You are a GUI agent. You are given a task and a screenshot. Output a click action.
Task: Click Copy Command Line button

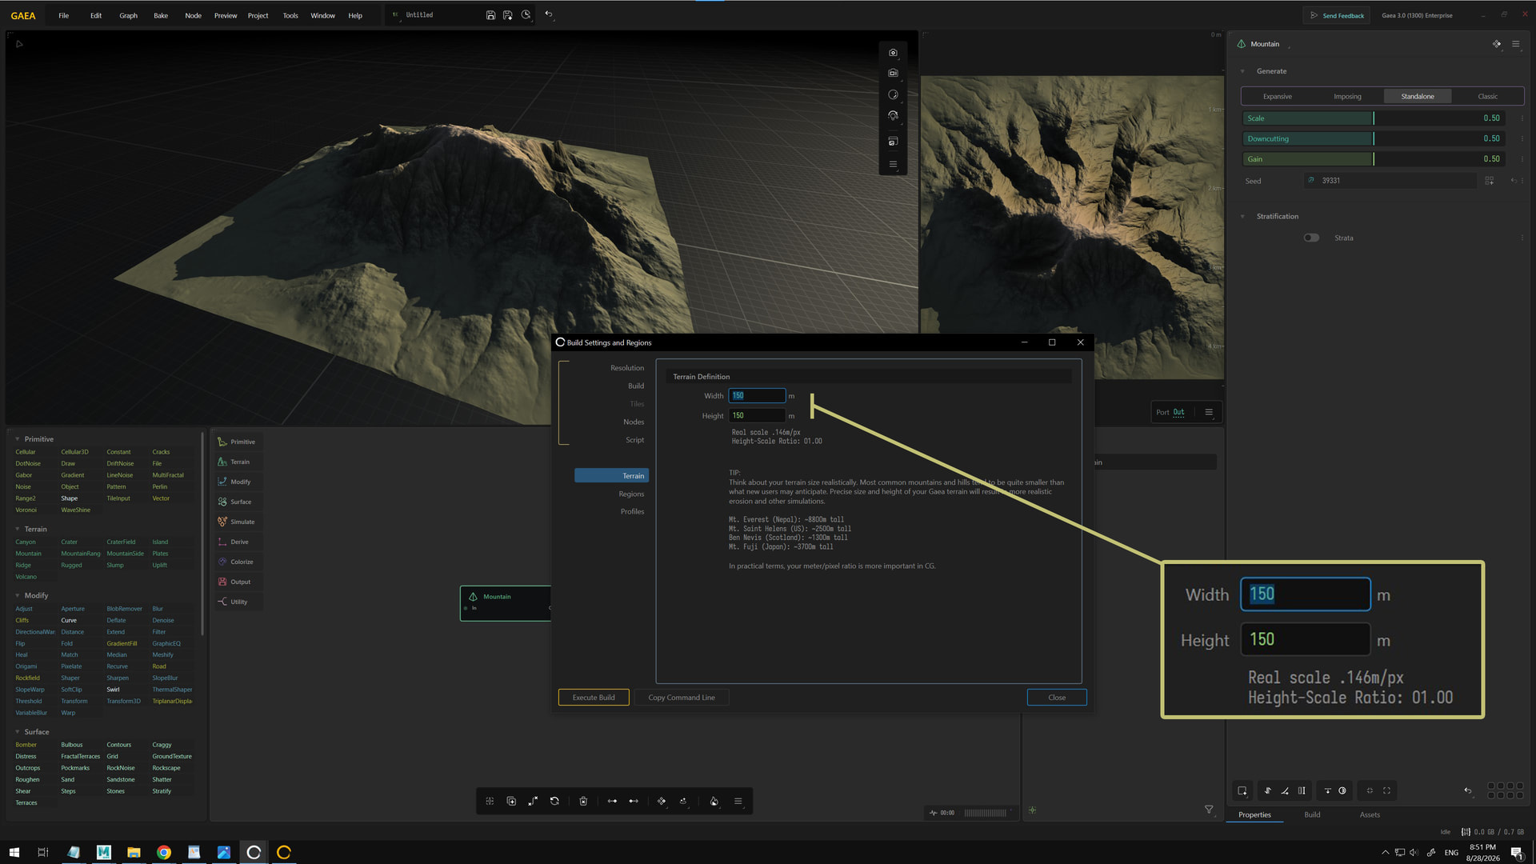point(682,698)
